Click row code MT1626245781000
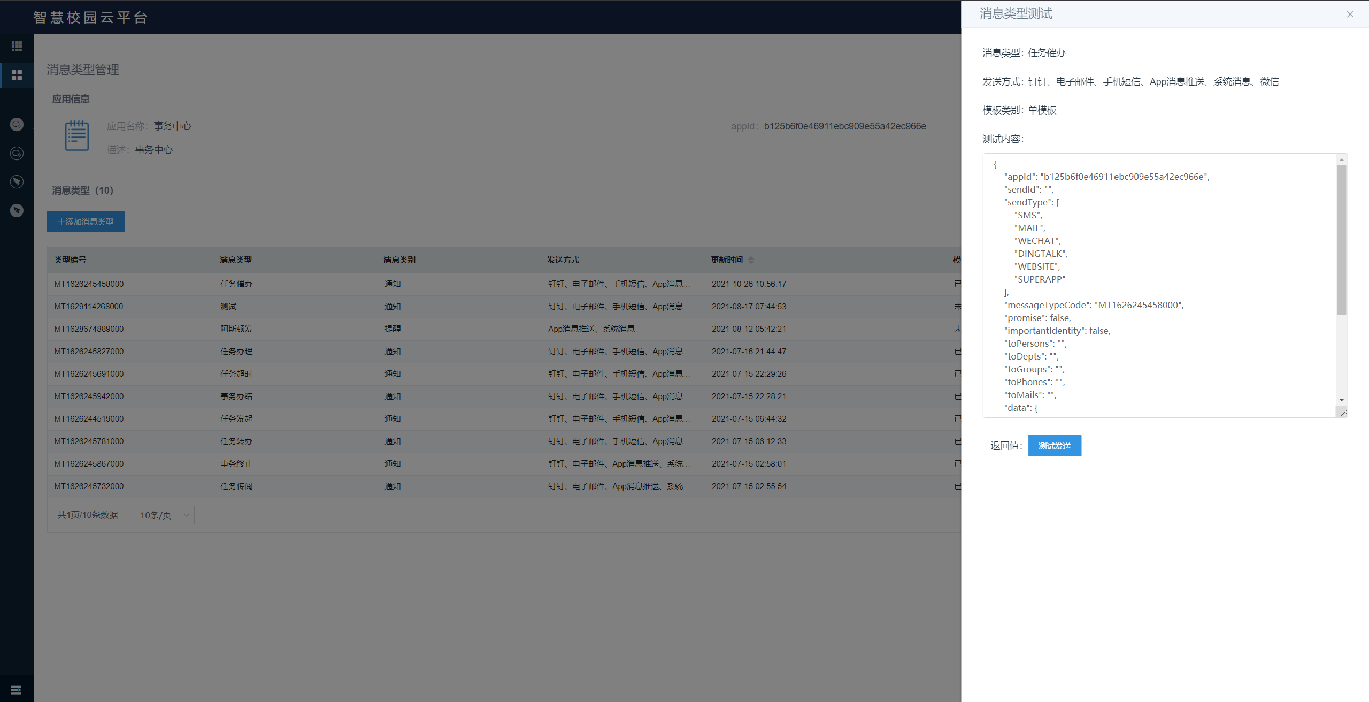1369x702 pixels. (x=89, y=441)
